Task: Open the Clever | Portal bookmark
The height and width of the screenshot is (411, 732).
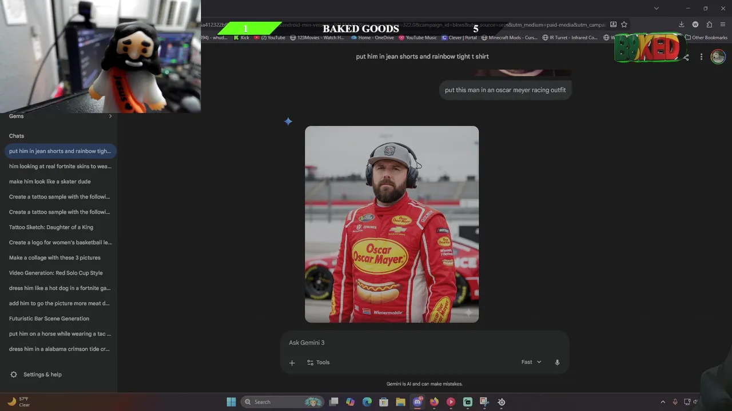Action: click(459, 38)
